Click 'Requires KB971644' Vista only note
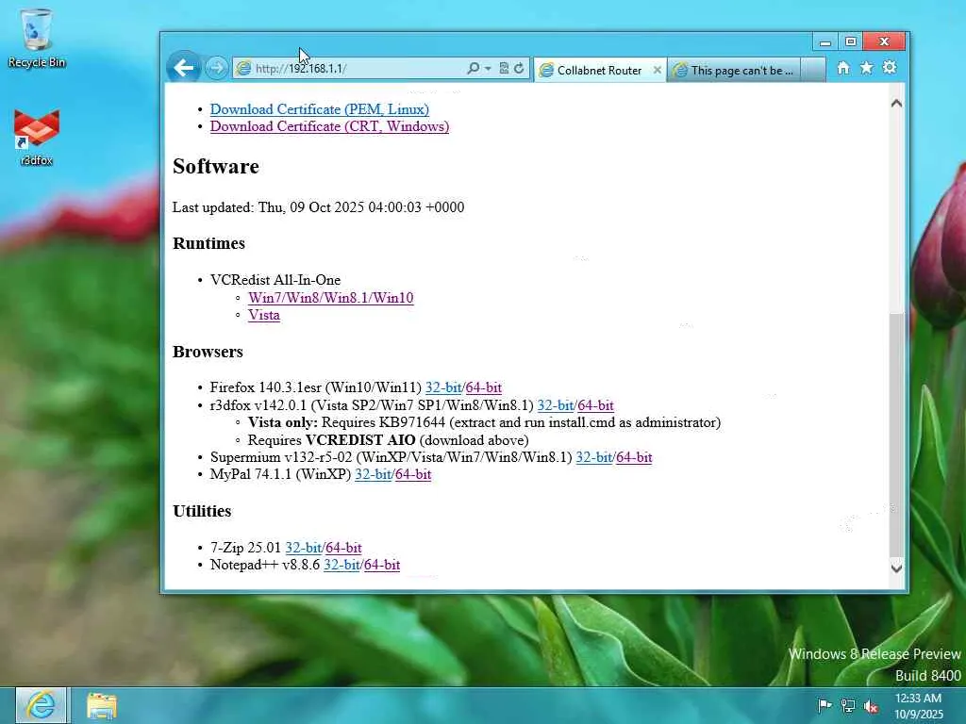Screen dimensions: 966x724 484,422
